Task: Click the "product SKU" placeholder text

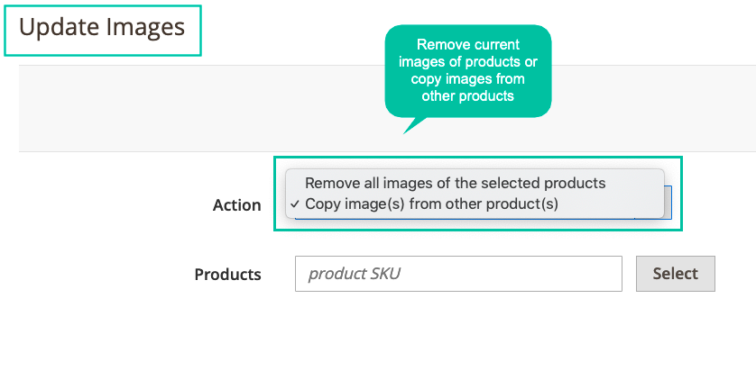Action: 354,274
